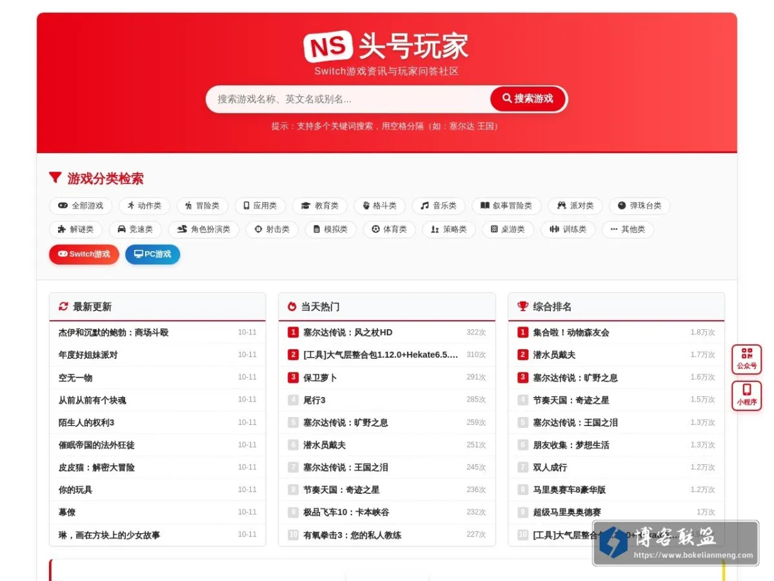Open 潜水员戴夫 in 当天热门 list
This screenshot has height=581, width=774.
tap(324, 445)
